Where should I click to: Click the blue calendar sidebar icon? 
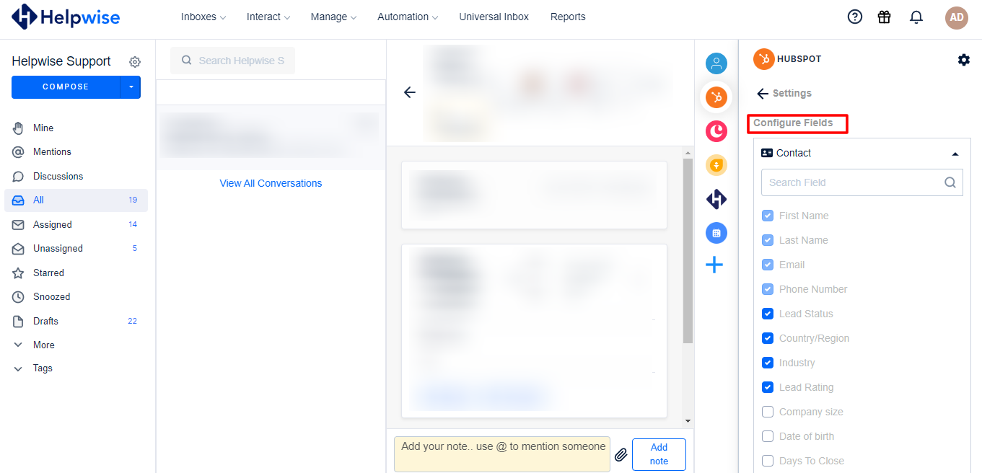[x=716, y=232]
